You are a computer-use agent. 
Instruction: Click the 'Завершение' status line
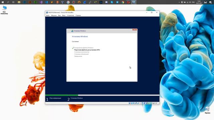tap(78, 56)
